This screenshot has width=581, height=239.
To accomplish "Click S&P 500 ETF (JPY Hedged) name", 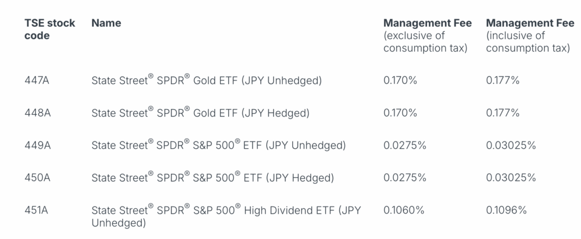I will [x=212, y=178].
